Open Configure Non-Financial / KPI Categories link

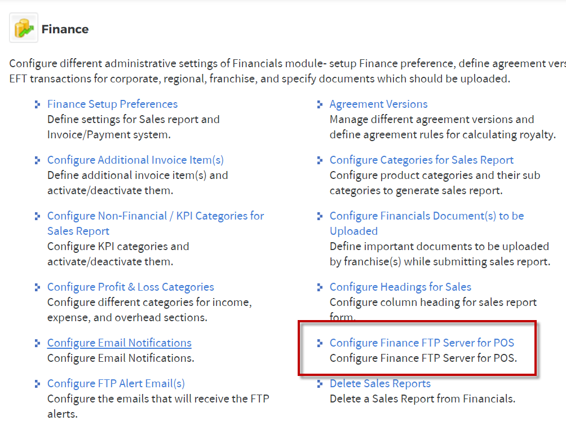coord(156,224)
